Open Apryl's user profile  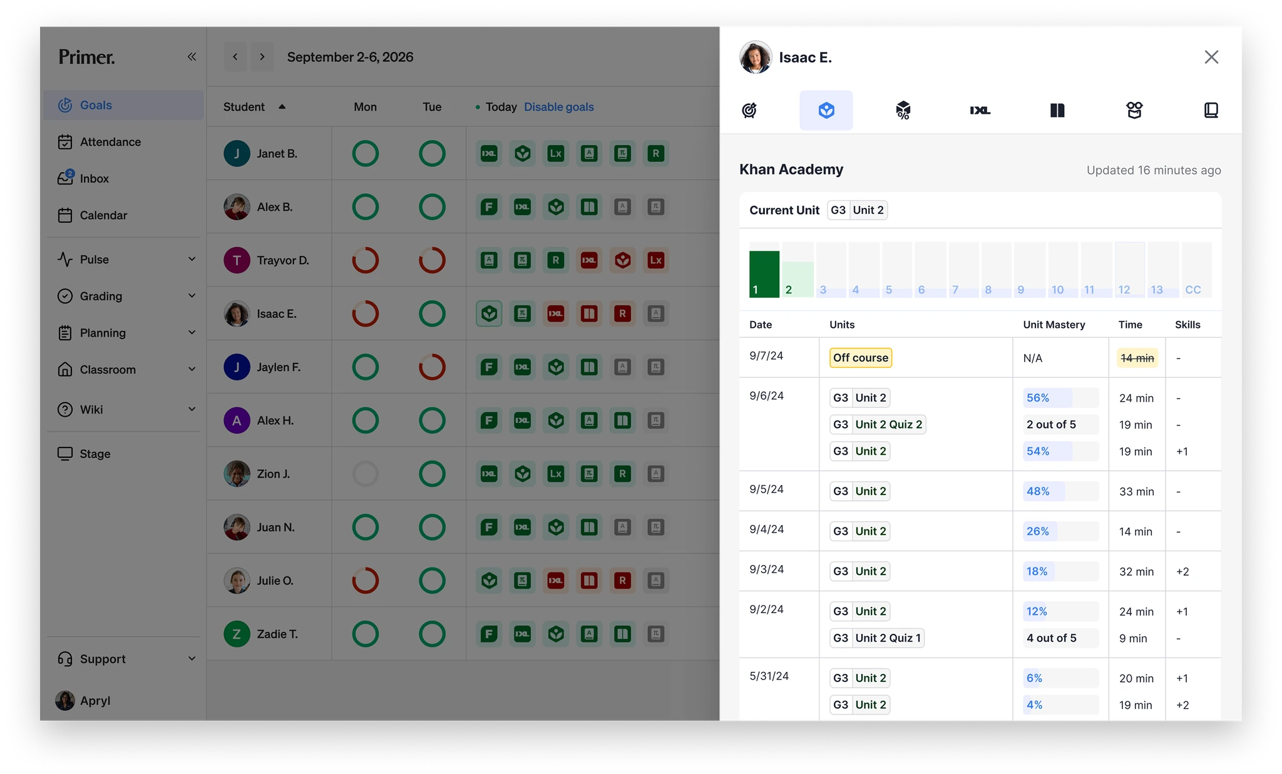(x=83, y=701)
